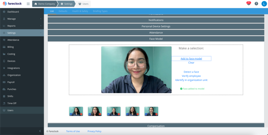Viewport: 268px width, 135px height.
Task: Expand the Attendance section header
Action: (156, 33)
